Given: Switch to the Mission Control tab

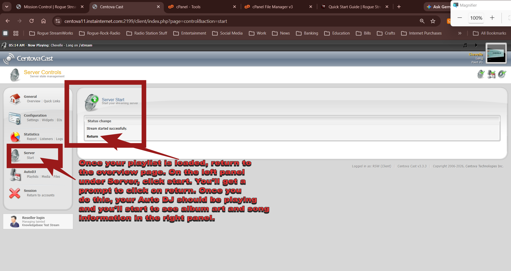Looking at the screenshot, I should [50, 7].
